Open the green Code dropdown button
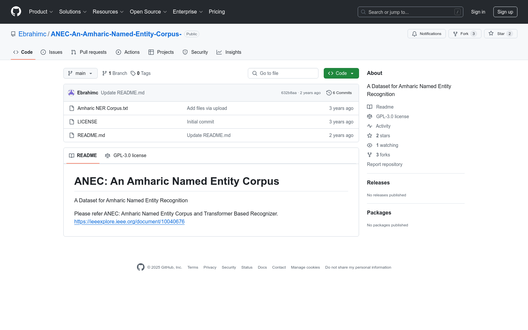 click(341, 73)
